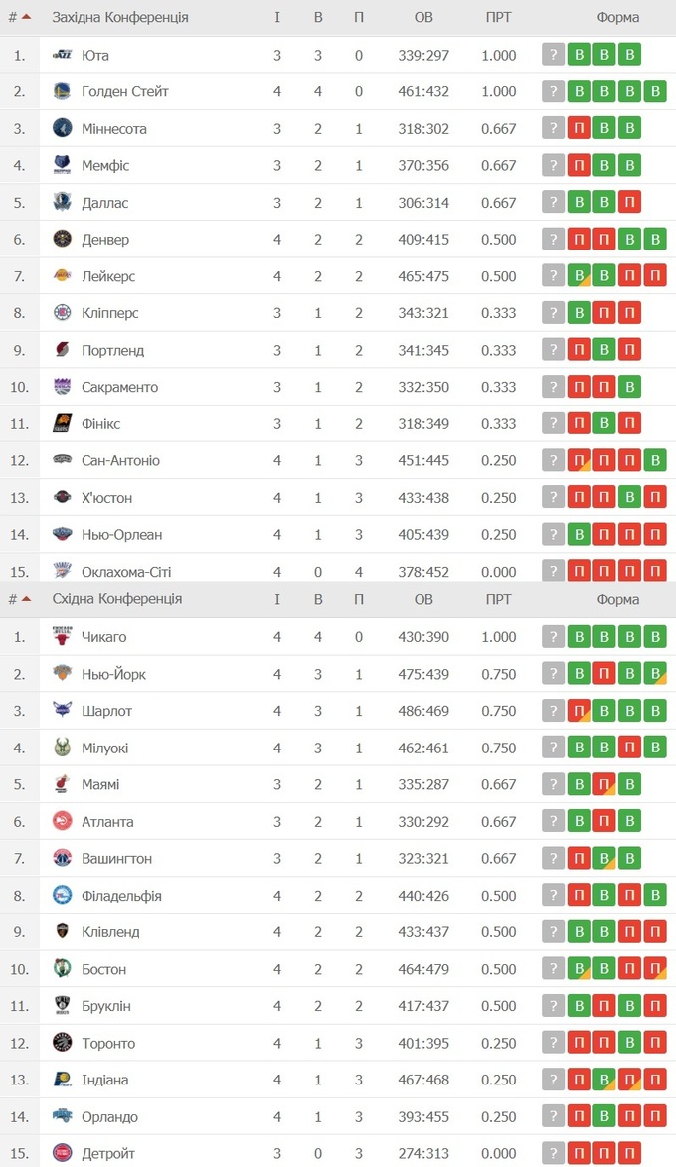Click the Східна Конференція header
This screenshot has height=1167, width=676.
tap(116, 599)
